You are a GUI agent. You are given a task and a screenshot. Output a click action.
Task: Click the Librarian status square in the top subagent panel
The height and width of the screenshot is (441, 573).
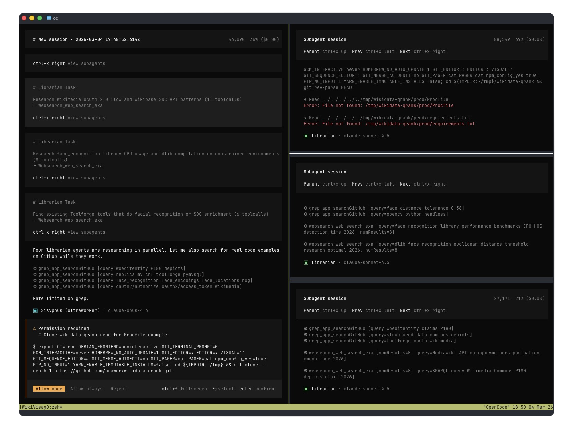[305, 136]
